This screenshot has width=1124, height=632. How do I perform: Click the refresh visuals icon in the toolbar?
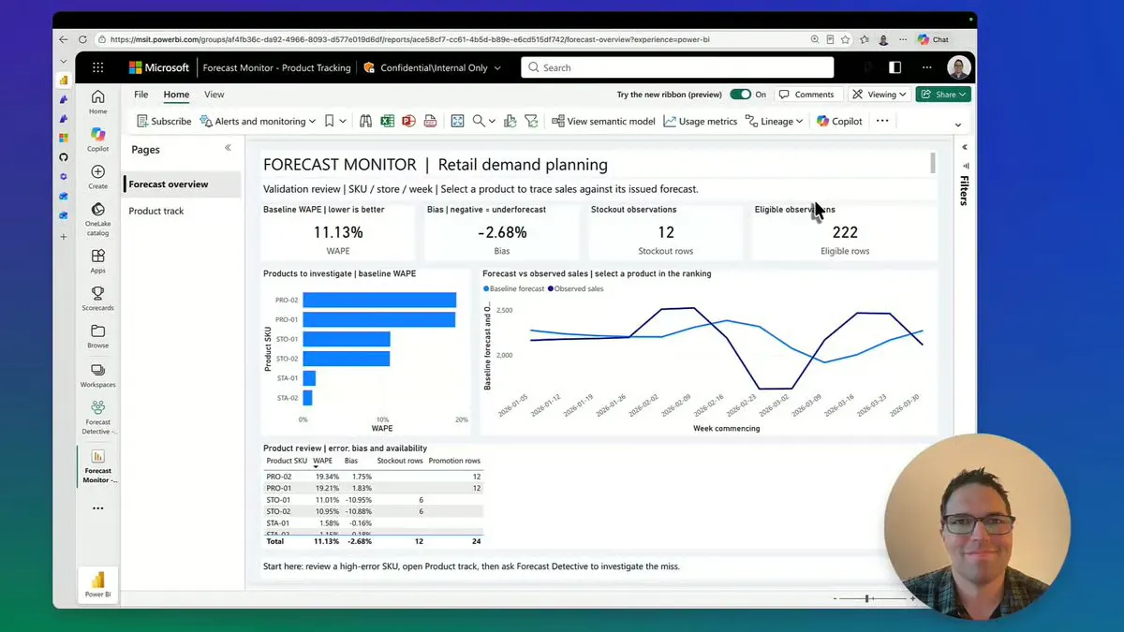click(510, 121)
